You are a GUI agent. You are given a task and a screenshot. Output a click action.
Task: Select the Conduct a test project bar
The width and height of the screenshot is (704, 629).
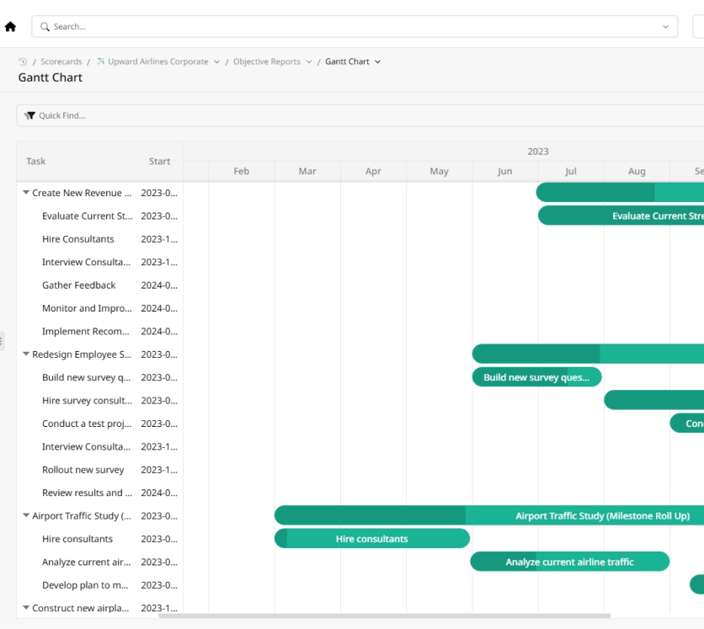coord(687,424)
